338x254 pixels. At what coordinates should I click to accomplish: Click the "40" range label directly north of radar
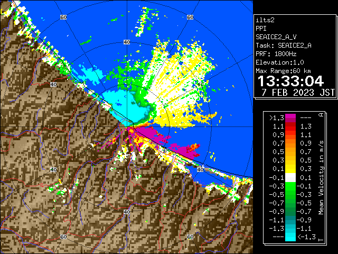point(127,42)
